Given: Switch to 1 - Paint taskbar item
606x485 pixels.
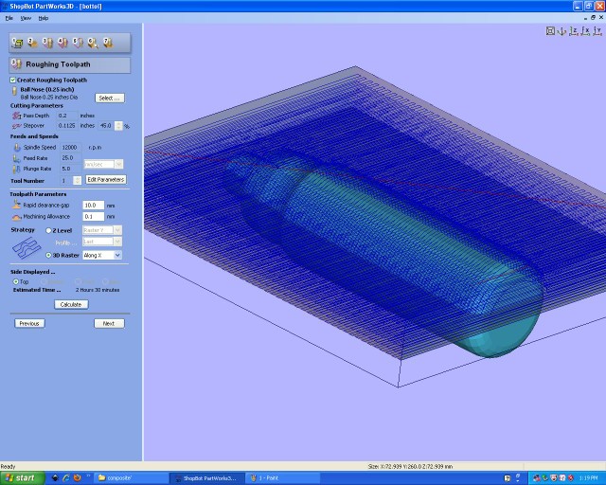Looking at the screenshot, I should coord(283,478).
